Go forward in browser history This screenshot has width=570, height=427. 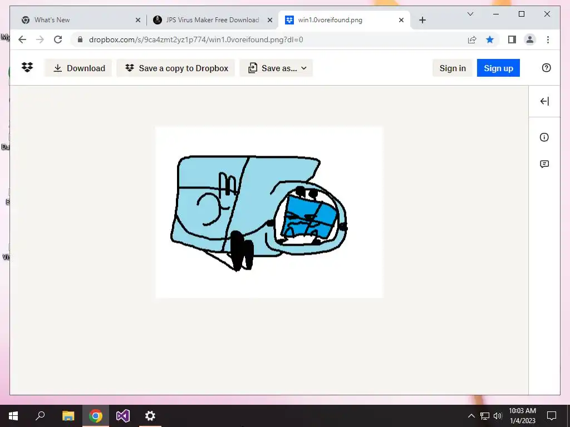[40, 39]
